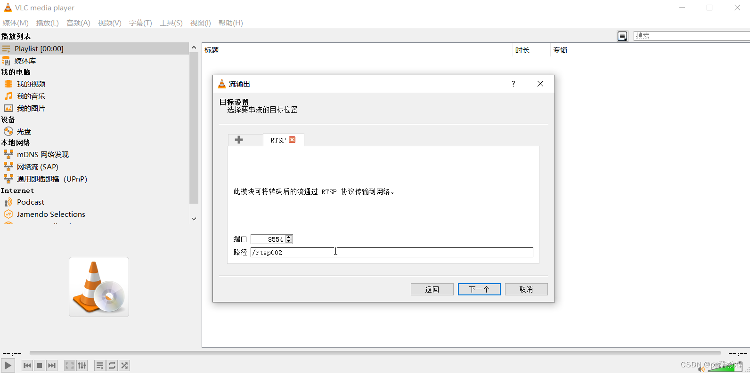Click the 返回 back button
Viewport: 750px width, 373px height.
[432, 289]
